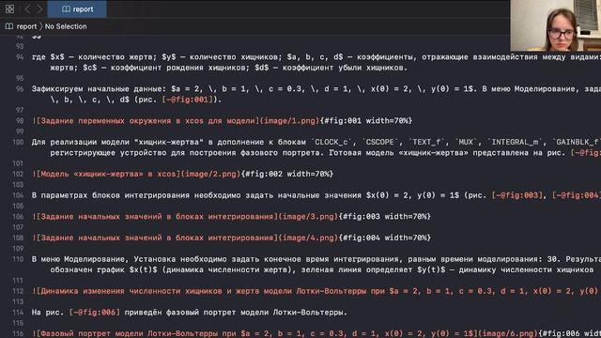Click the report tab book icon

[x=66, y=8]
